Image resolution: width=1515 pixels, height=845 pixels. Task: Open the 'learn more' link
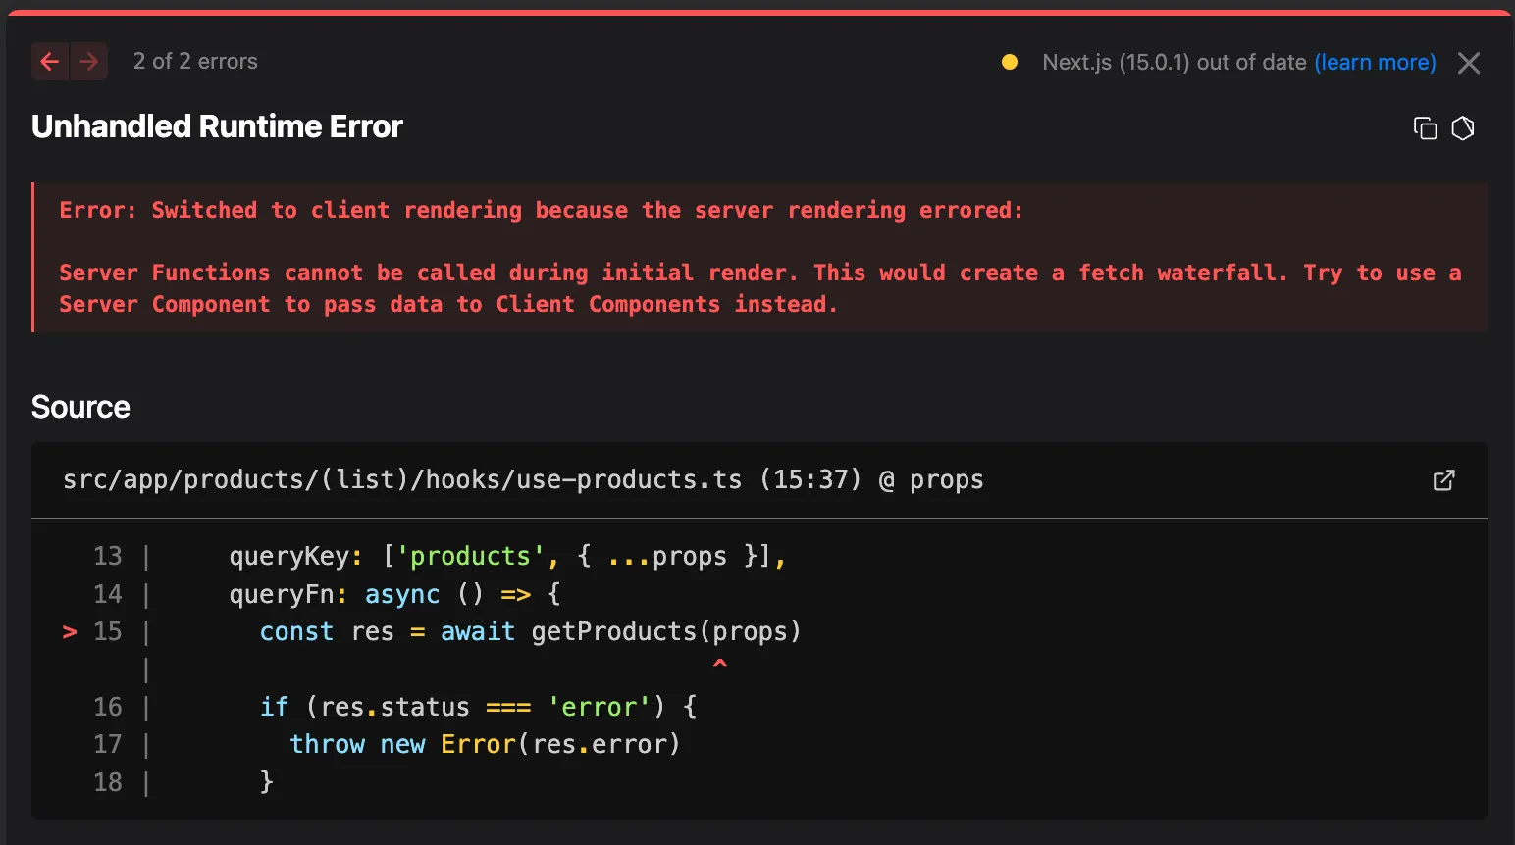1375,63
